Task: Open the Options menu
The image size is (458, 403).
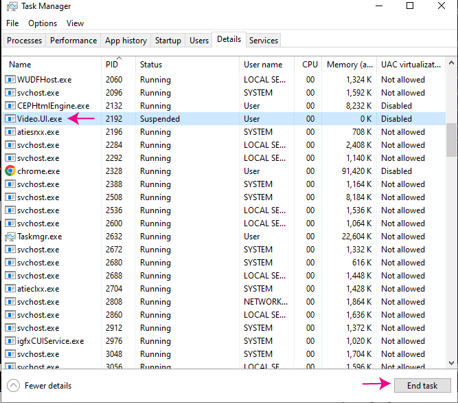Action: point(43,23)
